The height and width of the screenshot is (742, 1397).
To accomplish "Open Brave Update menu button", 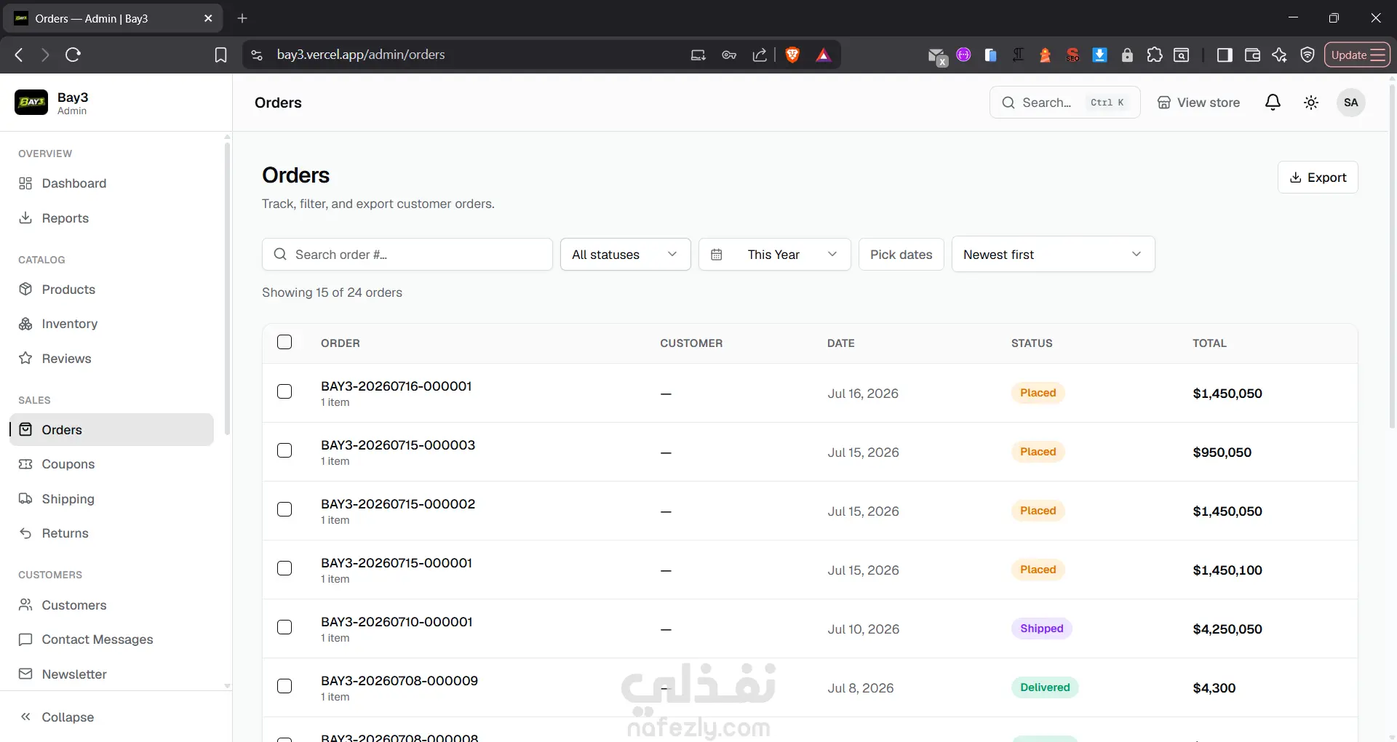I will tap(1357, 55).
